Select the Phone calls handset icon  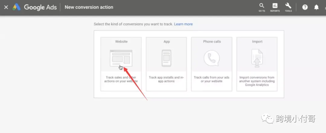click(x=212, y=58)
